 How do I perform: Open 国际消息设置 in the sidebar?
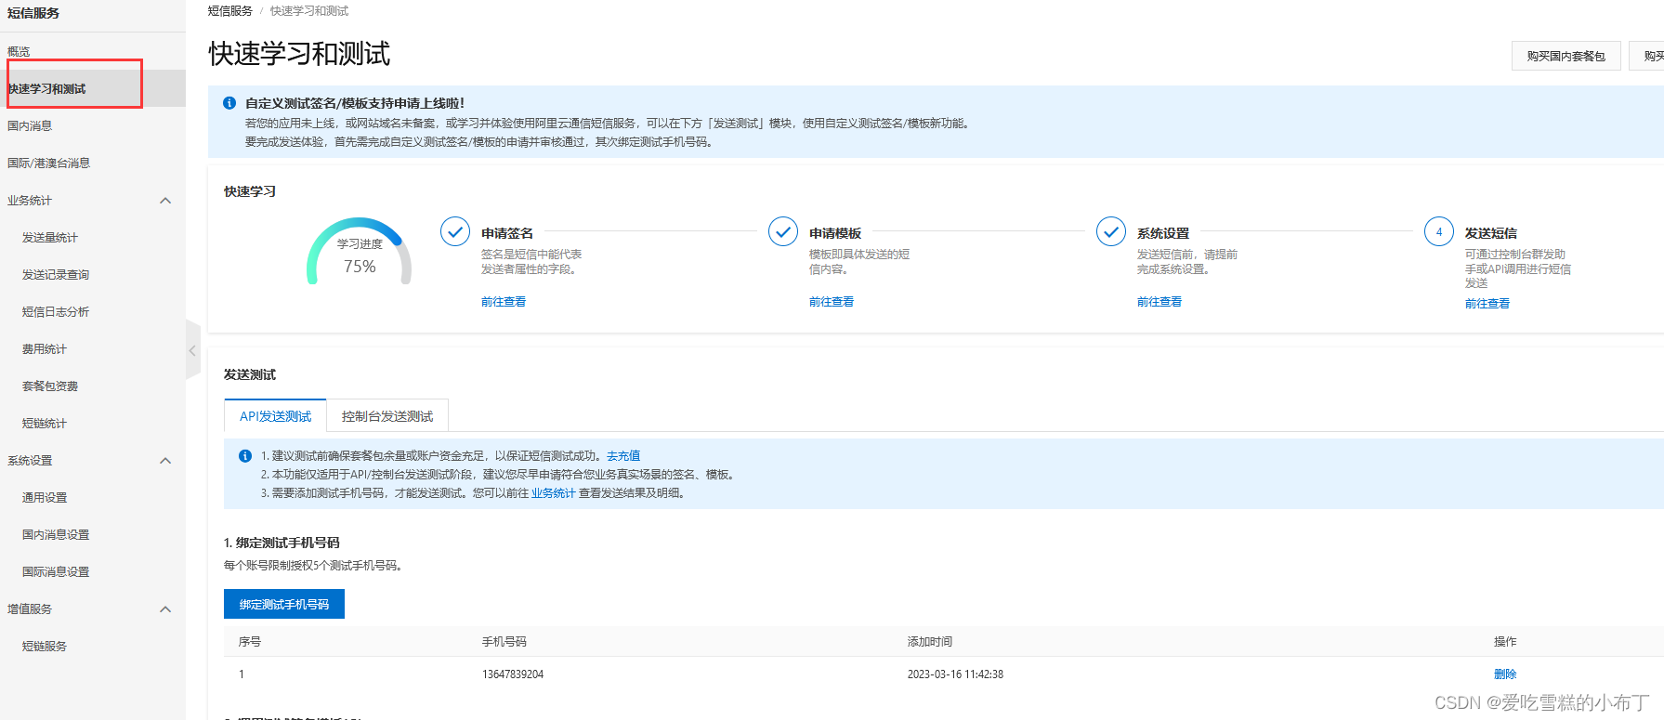(56, 571)
